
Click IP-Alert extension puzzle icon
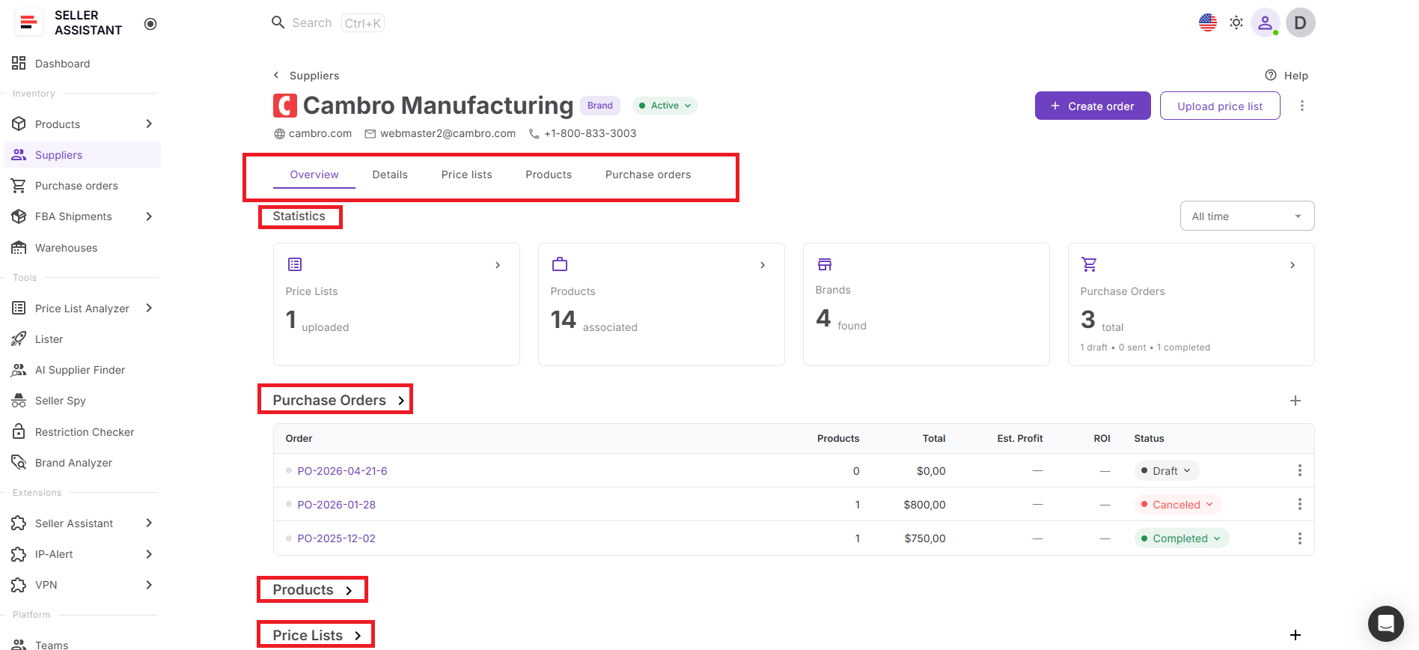[x=19, y=554]
